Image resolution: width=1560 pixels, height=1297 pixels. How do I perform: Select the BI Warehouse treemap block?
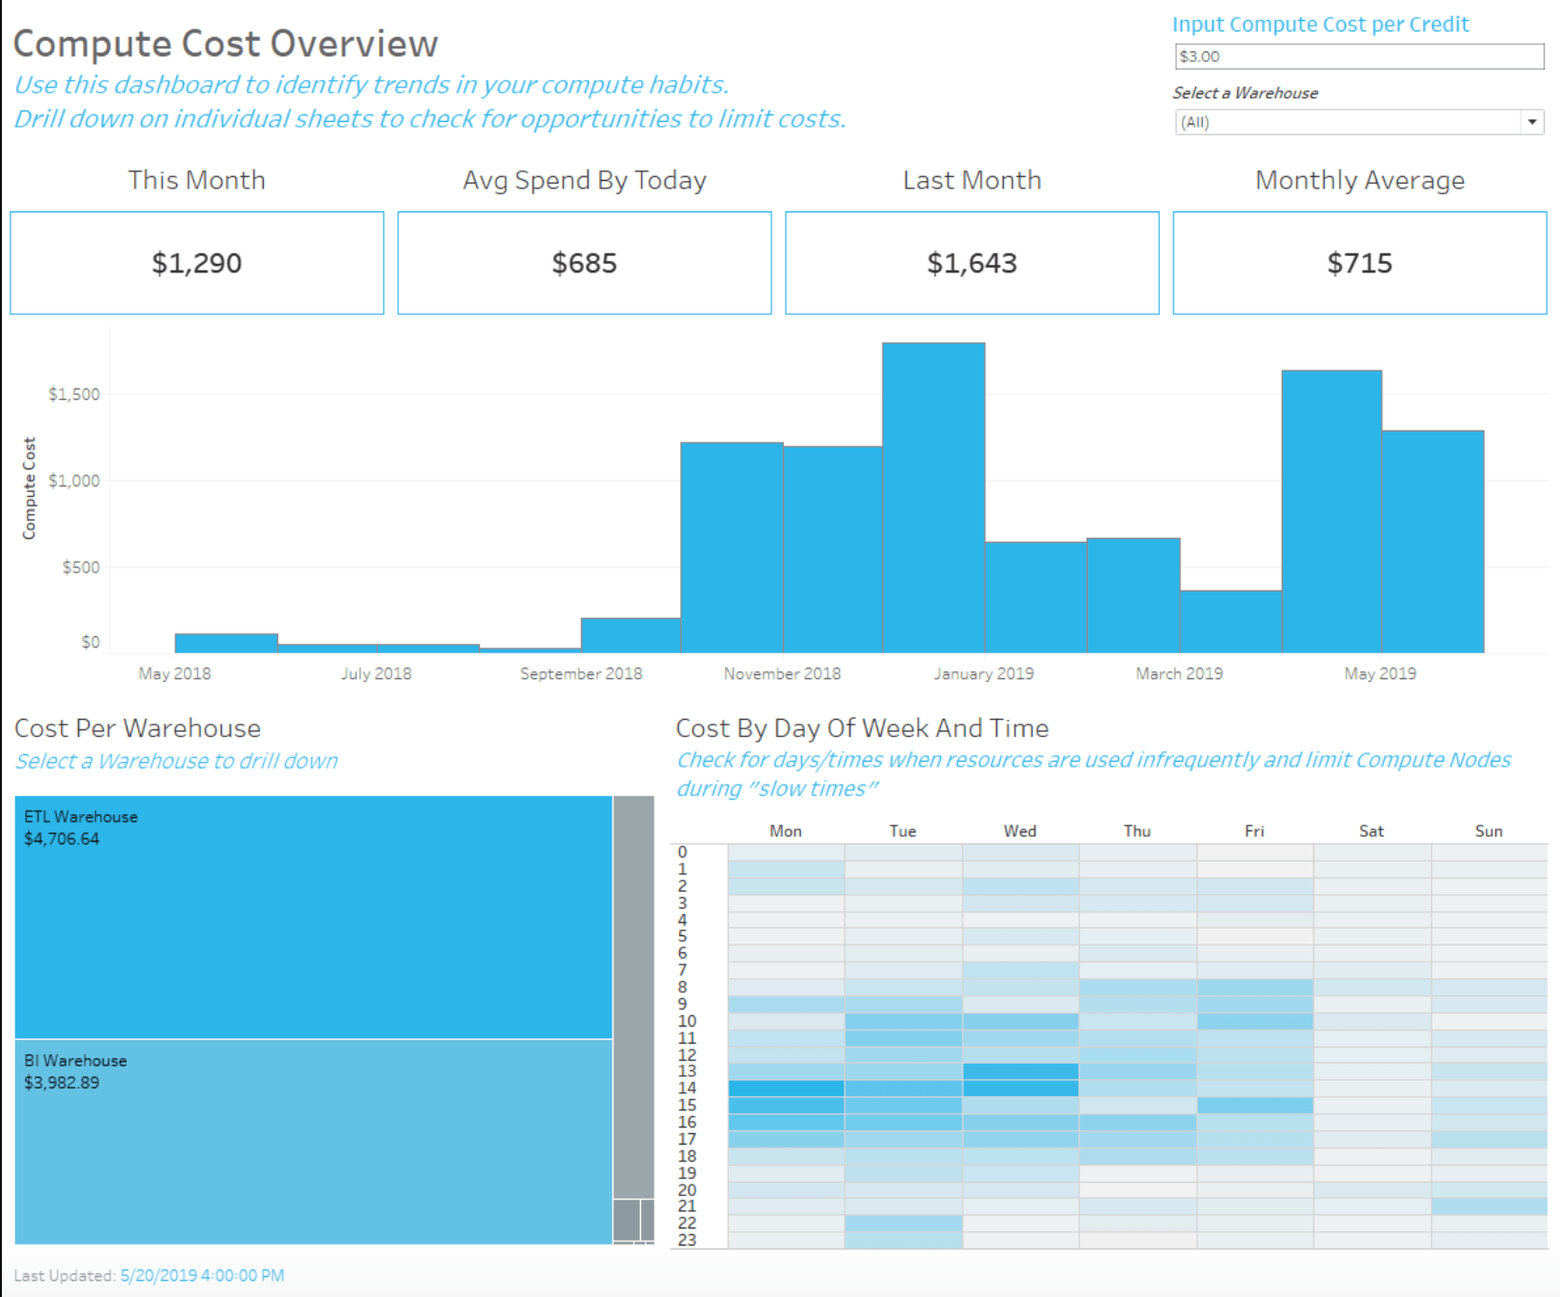314,1143
